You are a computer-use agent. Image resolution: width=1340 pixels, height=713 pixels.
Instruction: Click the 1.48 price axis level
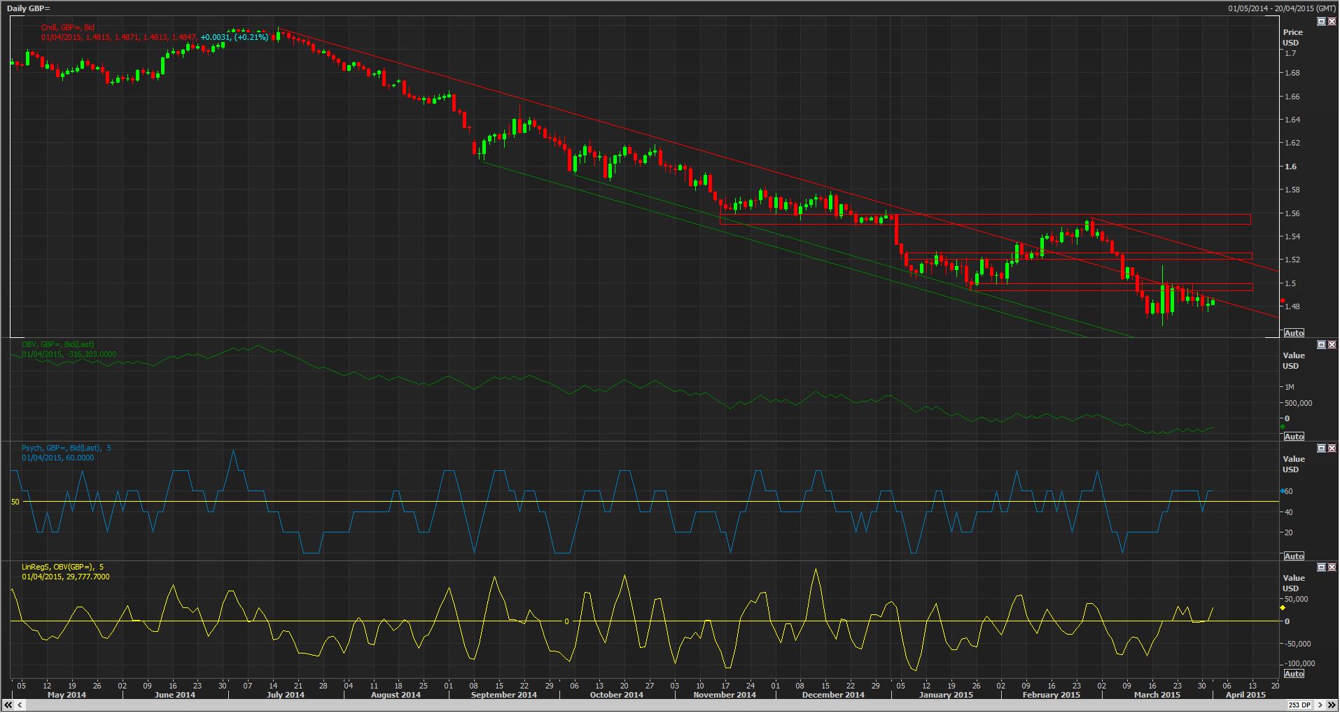pyautogui.click(x=1291, y=306)
